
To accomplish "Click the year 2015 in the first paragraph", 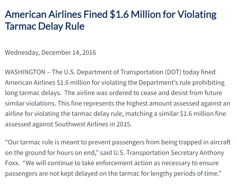I will (x=124, y=124).
